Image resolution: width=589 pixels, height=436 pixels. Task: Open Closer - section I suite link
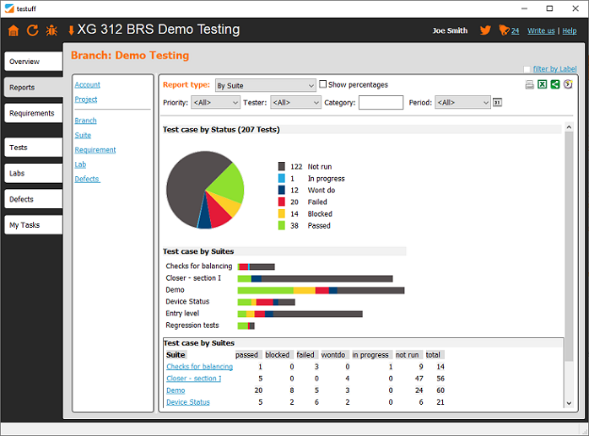coord(194,379)
